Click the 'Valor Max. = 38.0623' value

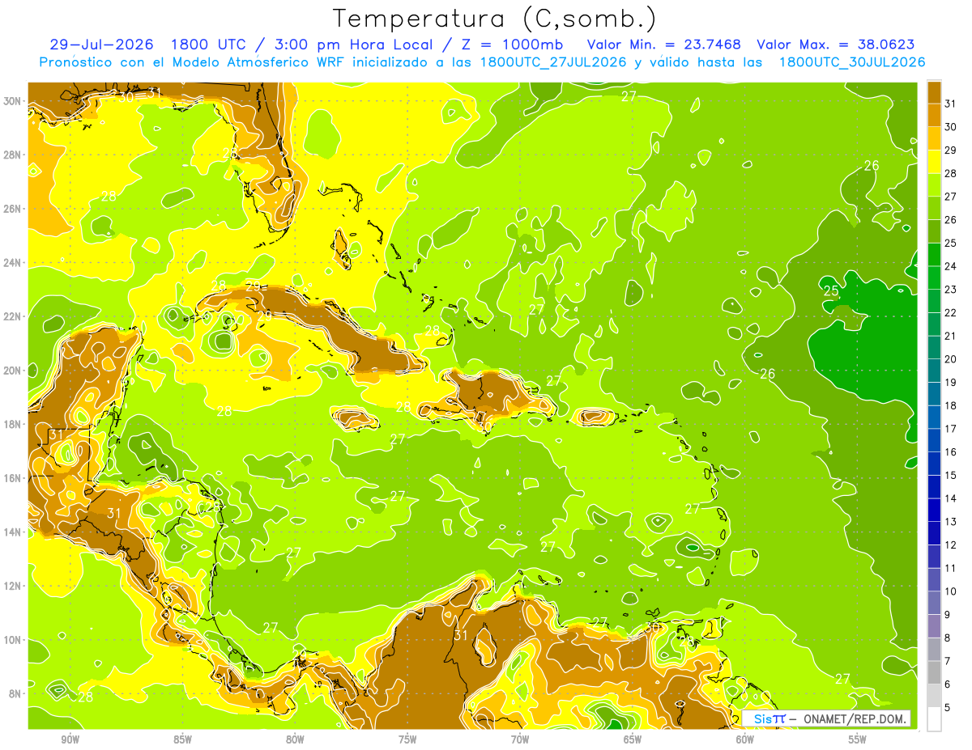[835, 44]
